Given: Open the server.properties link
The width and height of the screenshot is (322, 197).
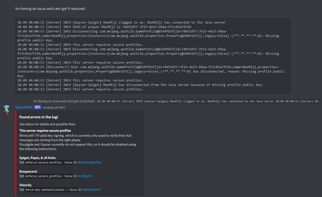Looking at the screenshot, I should pyautogui.click(x=89, y=162).
